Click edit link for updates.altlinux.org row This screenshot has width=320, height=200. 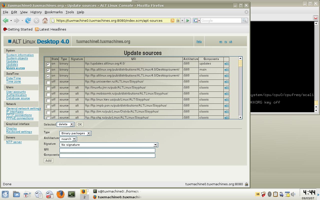click(x=226, y=63)
